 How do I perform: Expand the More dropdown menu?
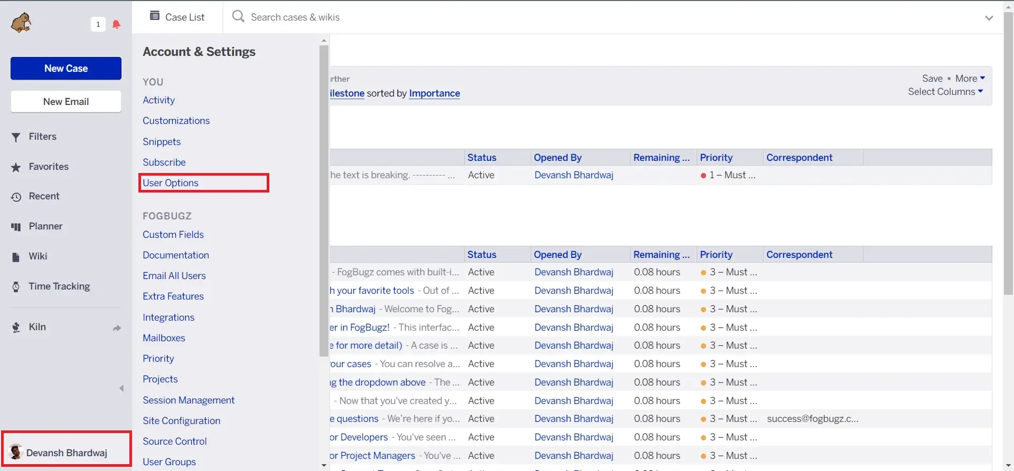(970, 78)
